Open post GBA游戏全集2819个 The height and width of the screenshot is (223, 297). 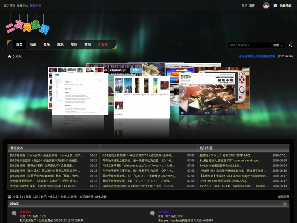(138, 155)
